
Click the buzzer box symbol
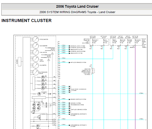pos(20,62)
